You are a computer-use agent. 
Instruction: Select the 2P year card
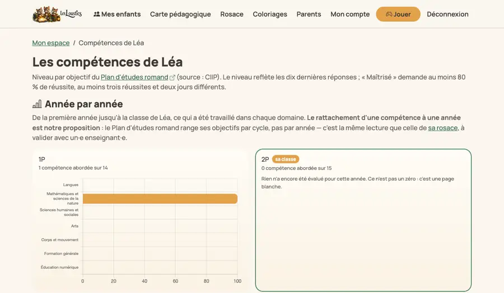pos(363,220)
